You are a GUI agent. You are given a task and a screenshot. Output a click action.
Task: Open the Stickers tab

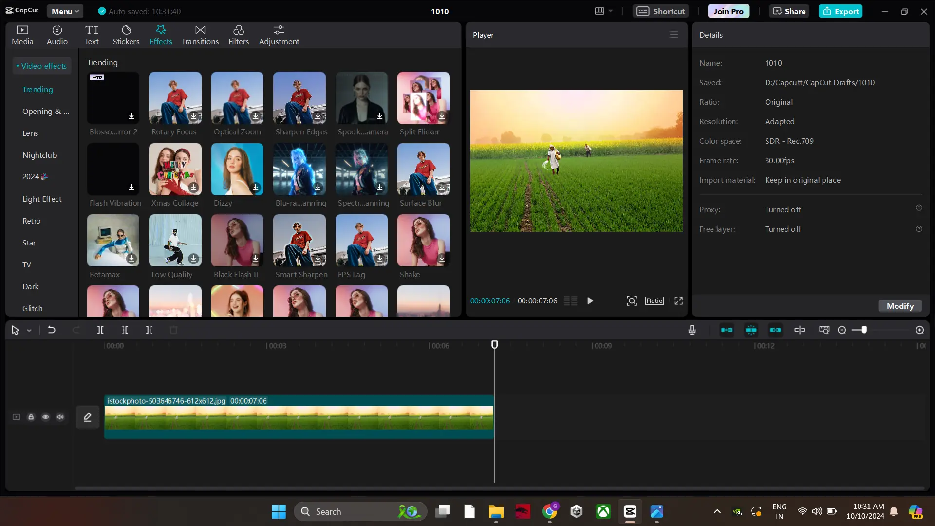click(126, 35)
